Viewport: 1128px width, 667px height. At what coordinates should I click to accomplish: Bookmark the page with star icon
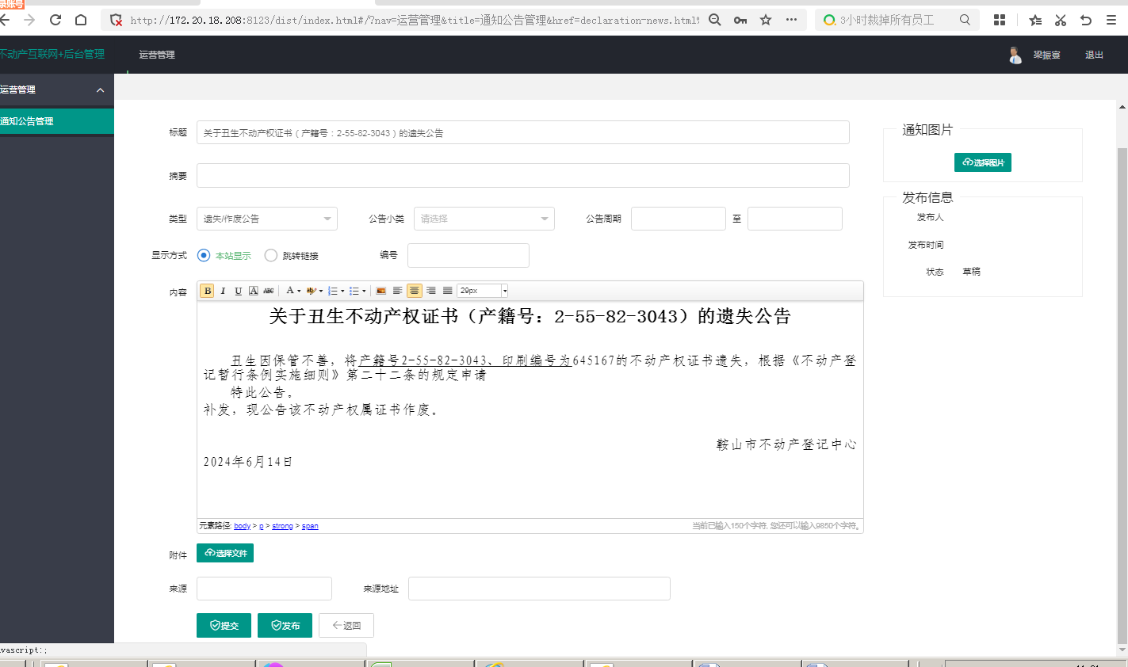click(x=766, y=20)
